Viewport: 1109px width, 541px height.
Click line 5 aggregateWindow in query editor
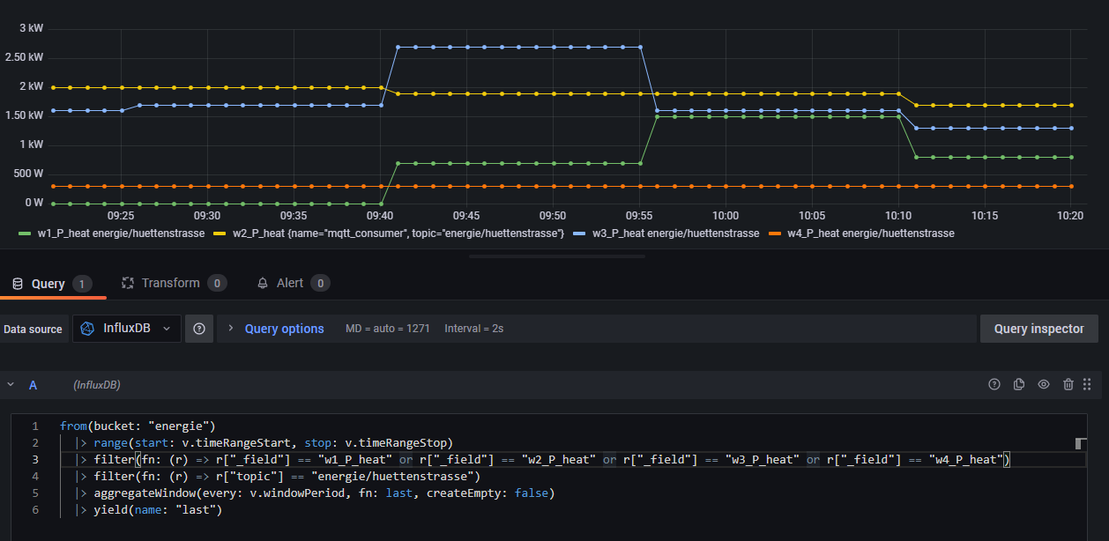pyautogui.click(x=146, y=493)
